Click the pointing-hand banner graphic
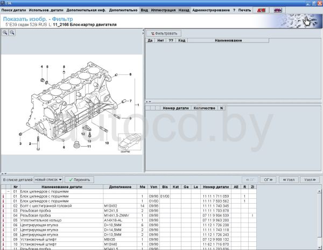This screenshot has width=323, height=250. click(307, 21)
